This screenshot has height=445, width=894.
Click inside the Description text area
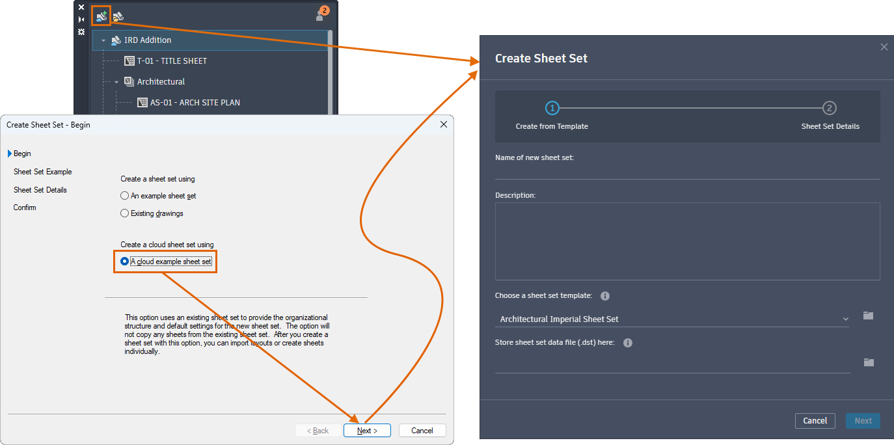coord(687,241)
